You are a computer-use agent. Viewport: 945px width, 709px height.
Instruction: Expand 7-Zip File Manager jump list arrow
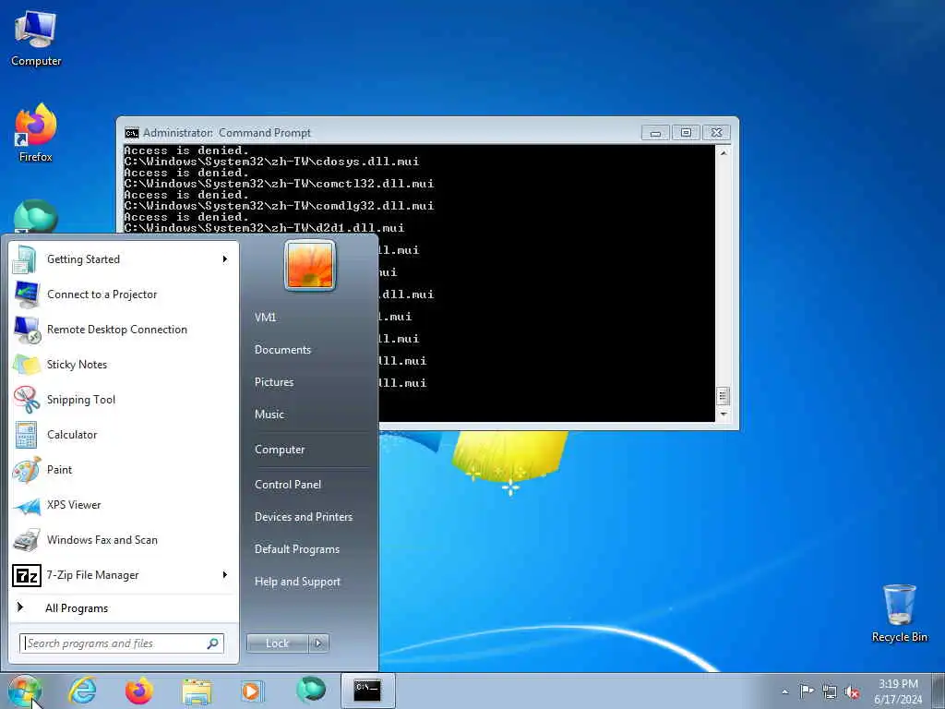[x=225, y=574]
